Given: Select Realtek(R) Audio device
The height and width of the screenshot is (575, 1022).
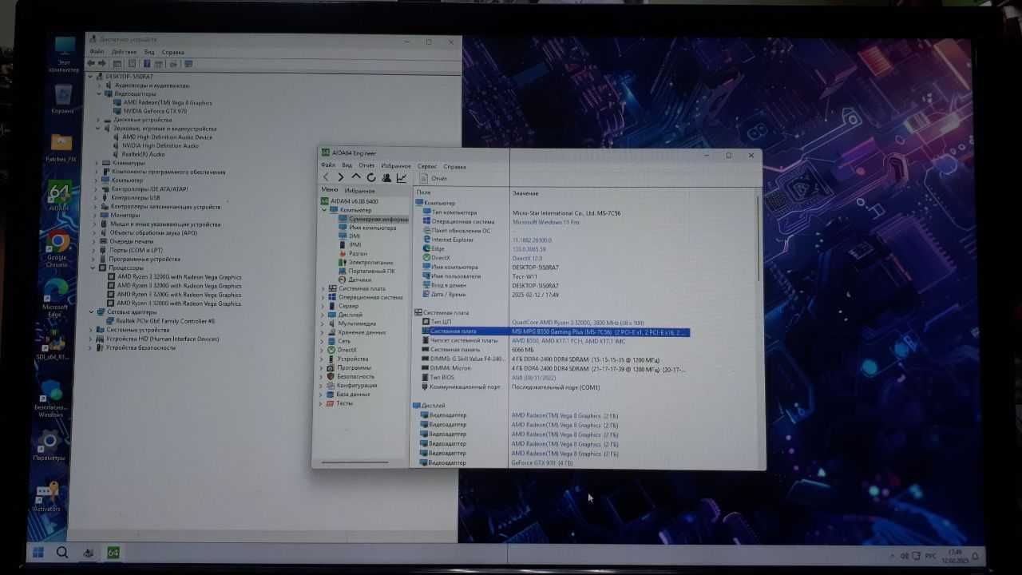Looking at the screenshot, I should (138, 154).
